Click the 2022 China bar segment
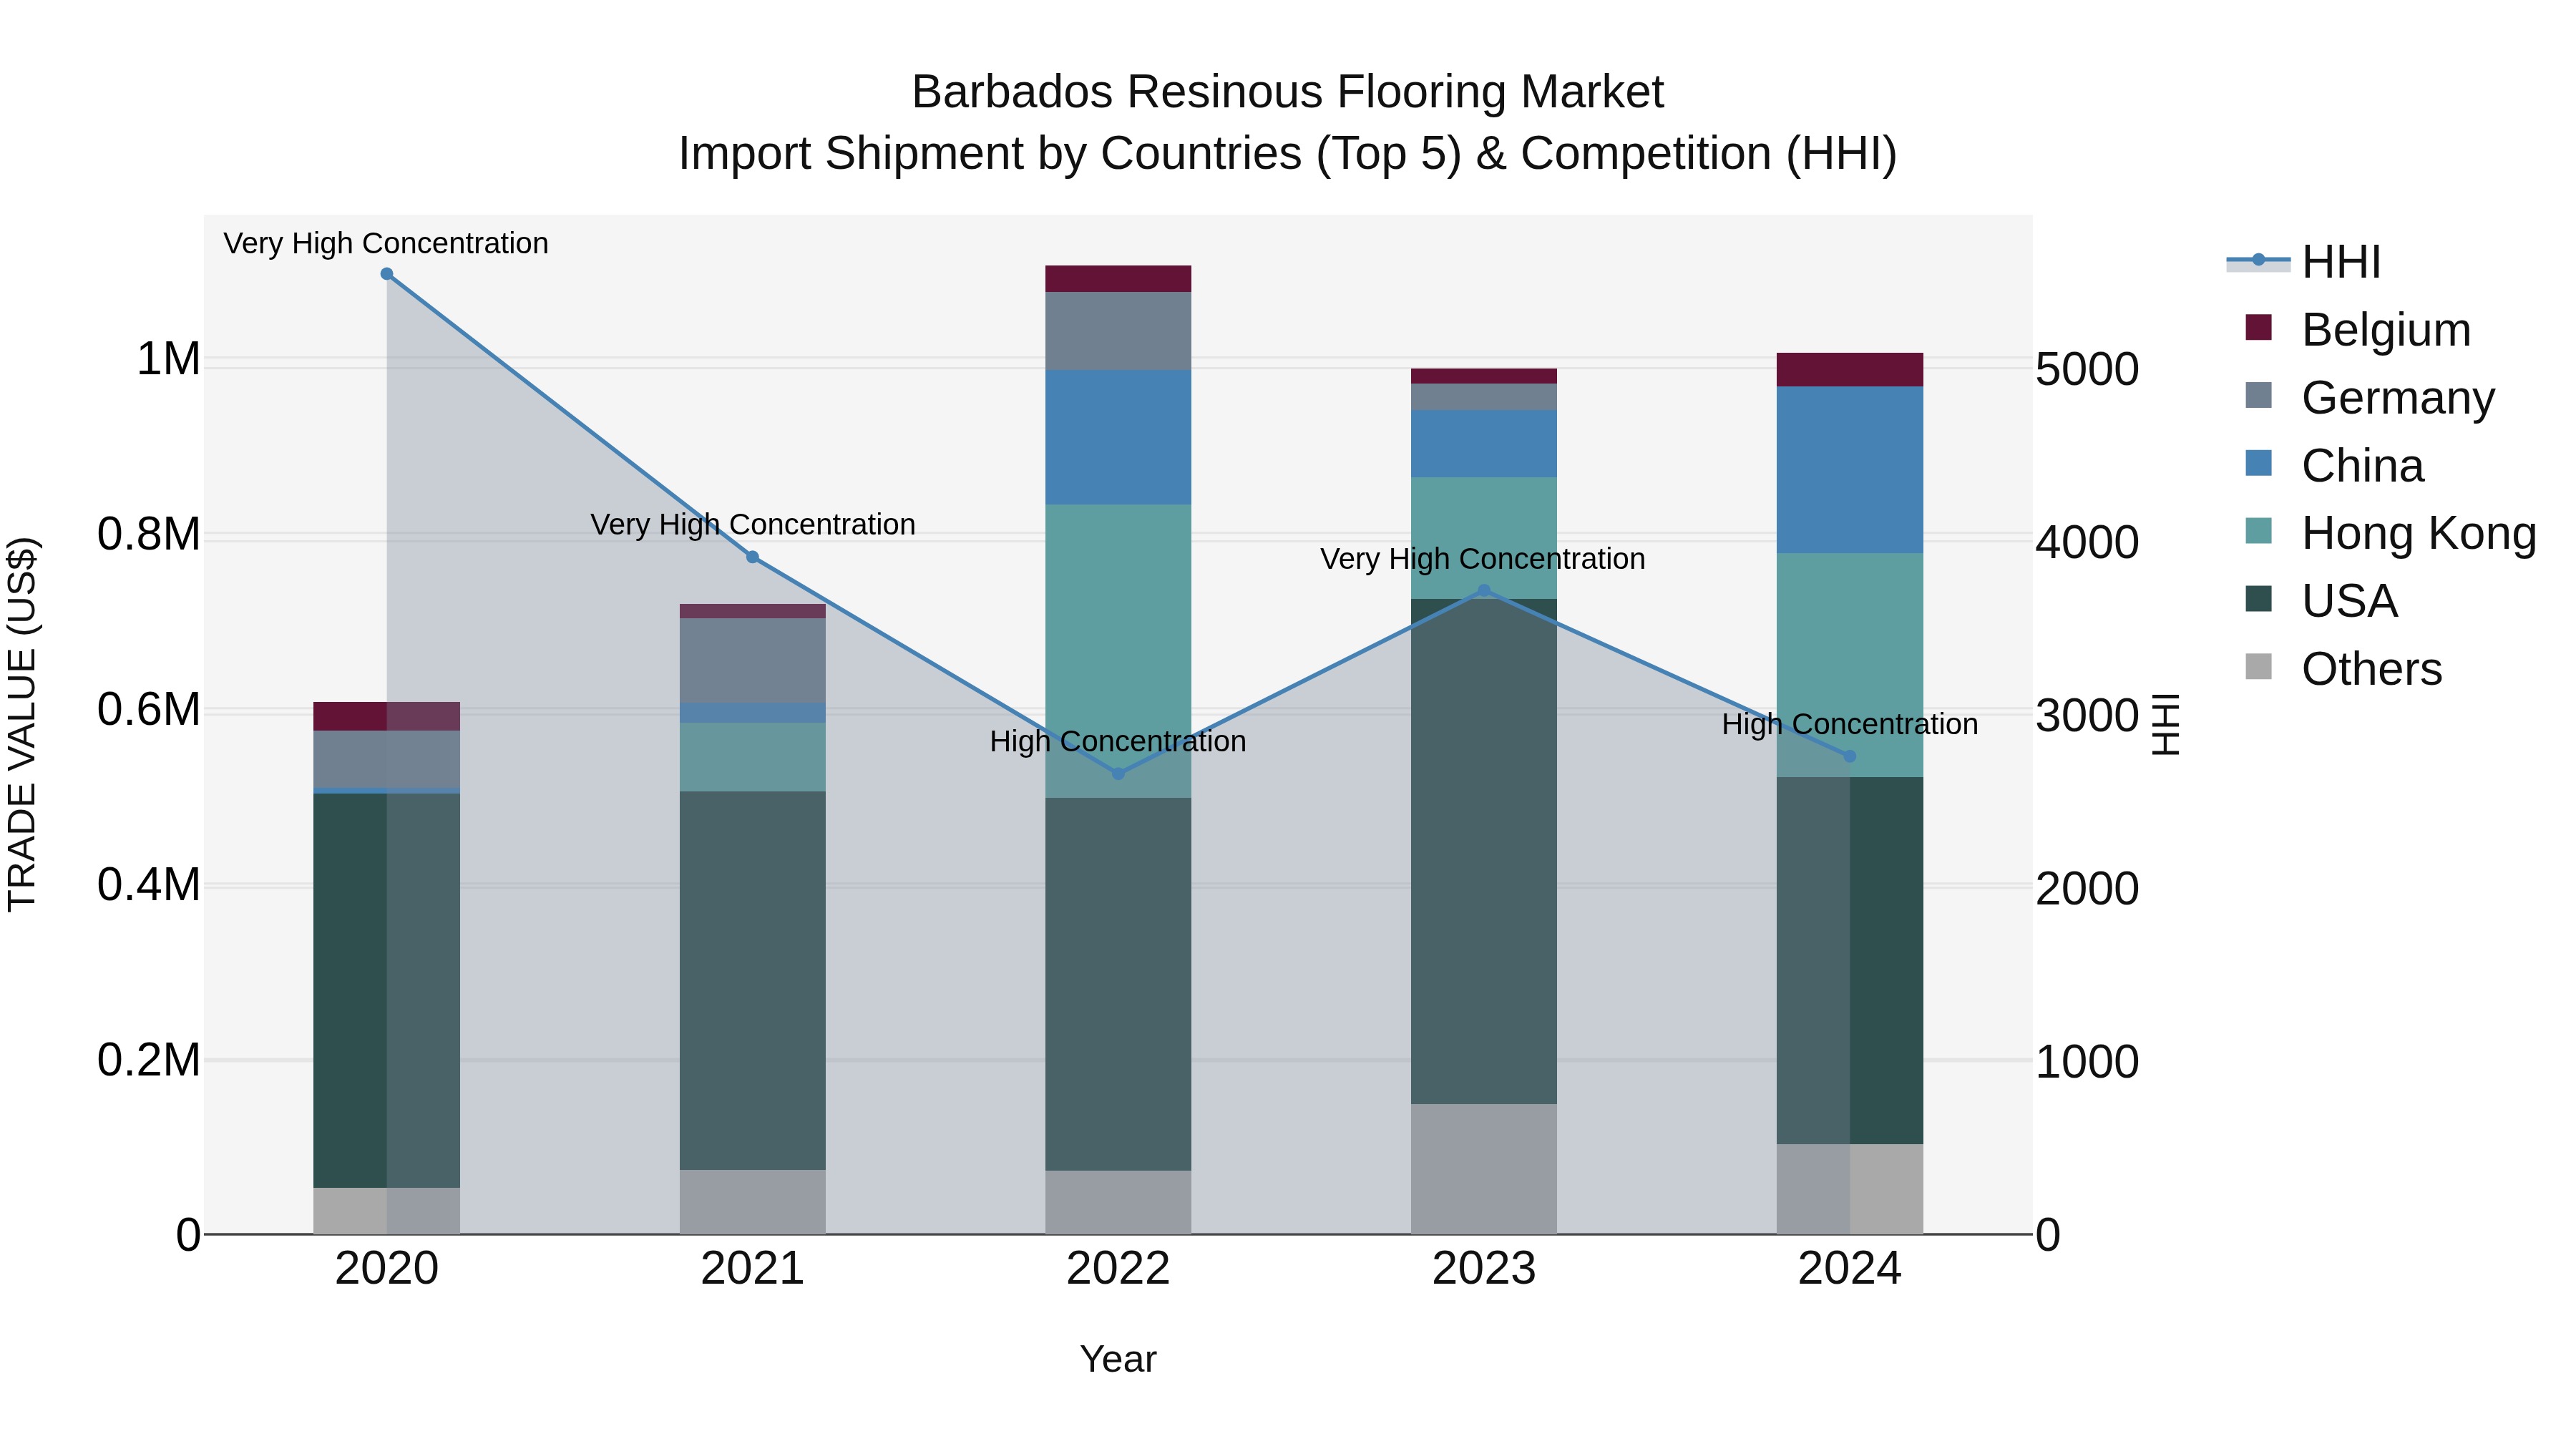 1118,438
